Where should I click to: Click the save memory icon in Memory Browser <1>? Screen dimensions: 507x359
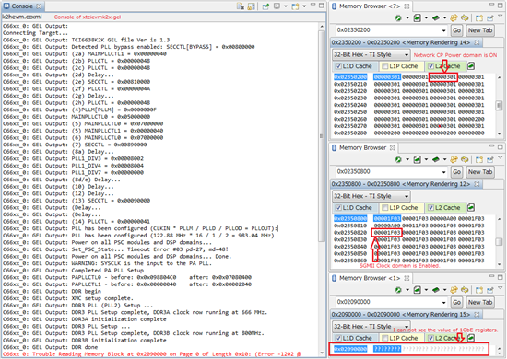point(417,290)
